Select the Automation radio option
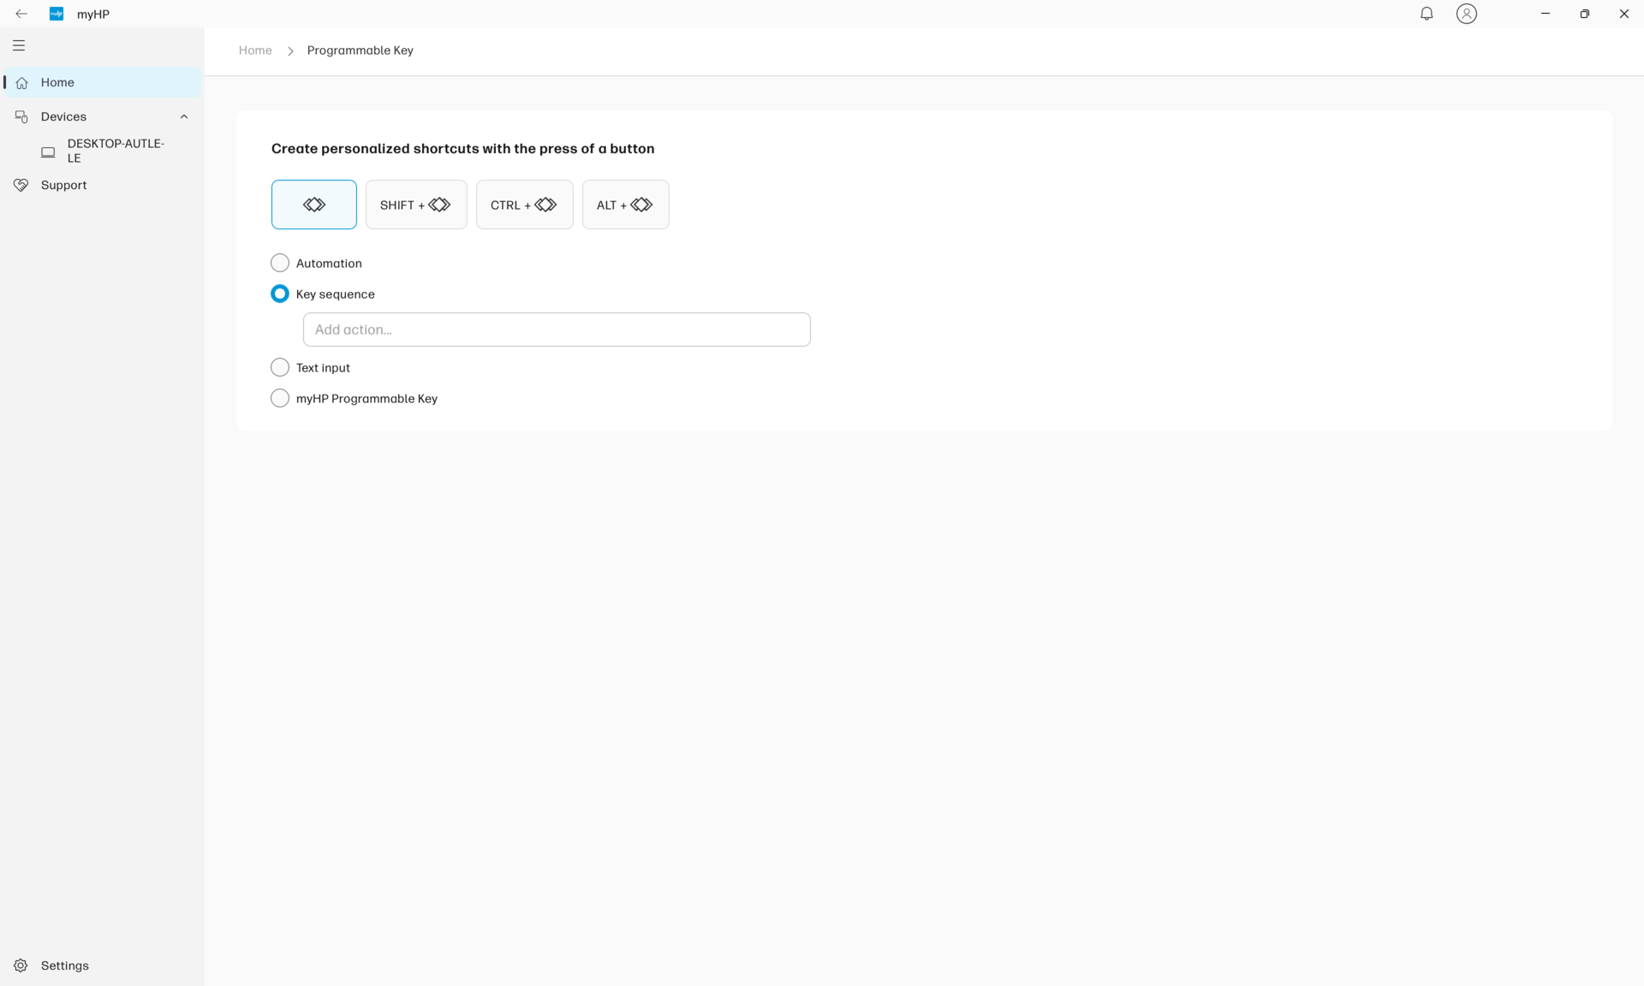 pos(280,263)
